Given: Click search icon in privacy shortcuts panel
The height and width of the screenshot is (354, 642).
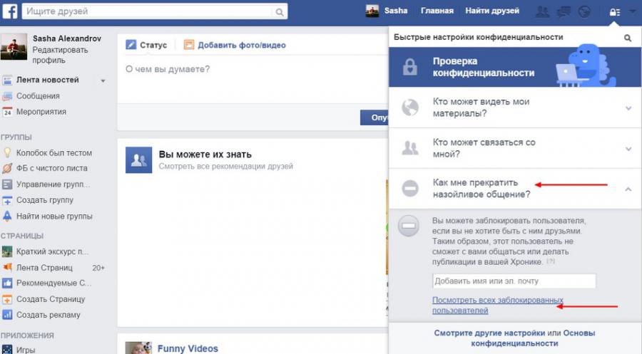Looking at the screenshot, I should click(628, 38).
